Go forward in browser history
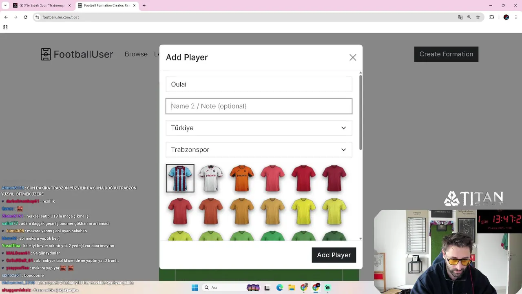This screenshot has height=294, width=522. [x=15, y=17]
